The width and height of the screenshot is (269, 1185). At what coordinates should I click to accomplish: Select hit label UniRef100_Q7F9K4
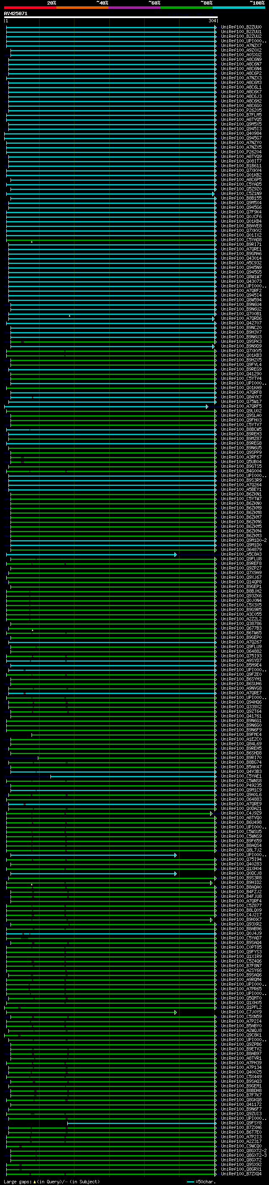(241, 212)
